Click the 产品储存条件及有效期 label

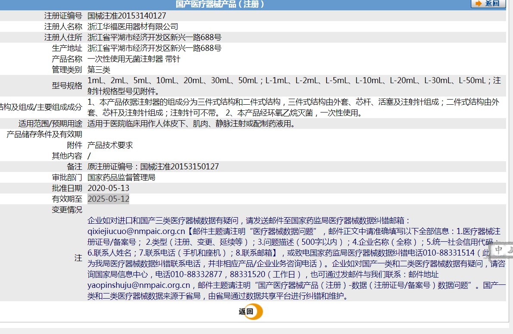(x=44, y=134)
